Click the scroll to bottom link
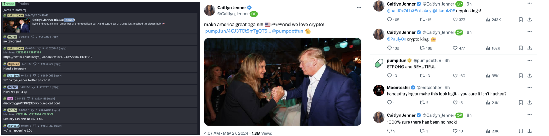The image size is (549, 136). pyautogui.click(x=14, y=10)
